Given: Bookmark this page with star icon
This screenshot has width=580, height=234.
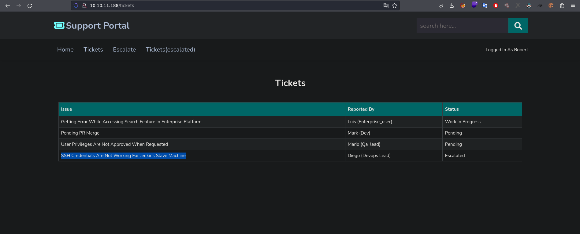Looking at the screenshot, I should point(395,5).
